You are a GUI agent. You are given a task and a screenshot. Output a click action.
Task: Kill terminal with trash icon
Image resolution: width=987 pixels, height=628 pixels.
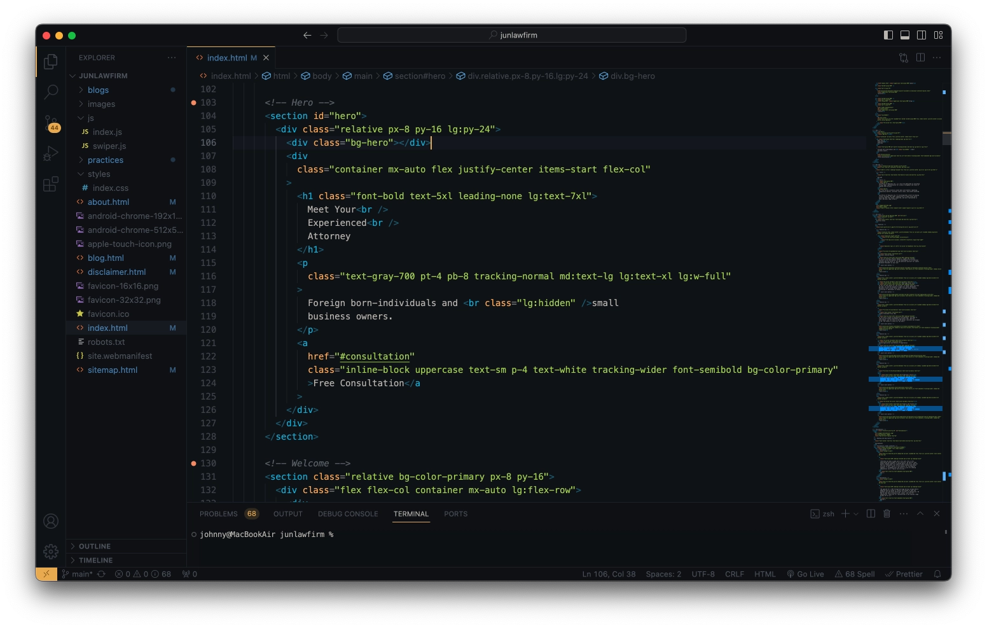tap(887, 513)
